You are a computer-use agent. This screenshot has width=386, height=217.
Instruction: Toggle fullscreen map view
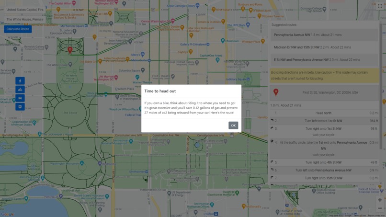pos(380,6)
